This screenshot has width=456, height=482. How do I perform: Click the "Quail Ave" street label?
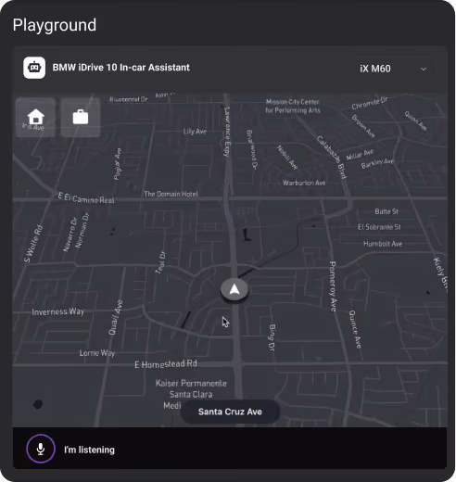pyautogui.click(x=116, y=317)
